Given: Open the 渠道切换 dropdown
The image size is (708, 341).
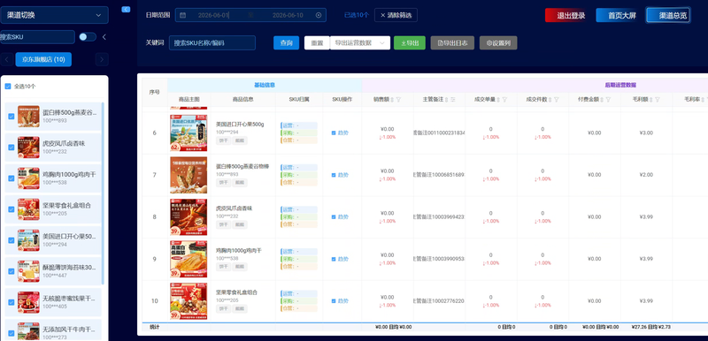Looking at the screenshot, I should click(x=54, y=15).
